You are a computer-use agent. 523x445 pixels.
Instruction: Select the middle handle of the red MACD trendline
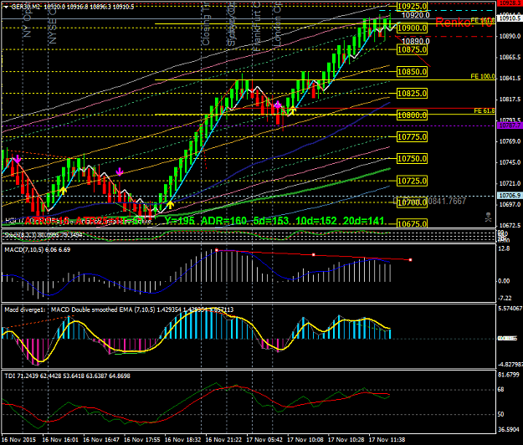(x=313, y=254)
